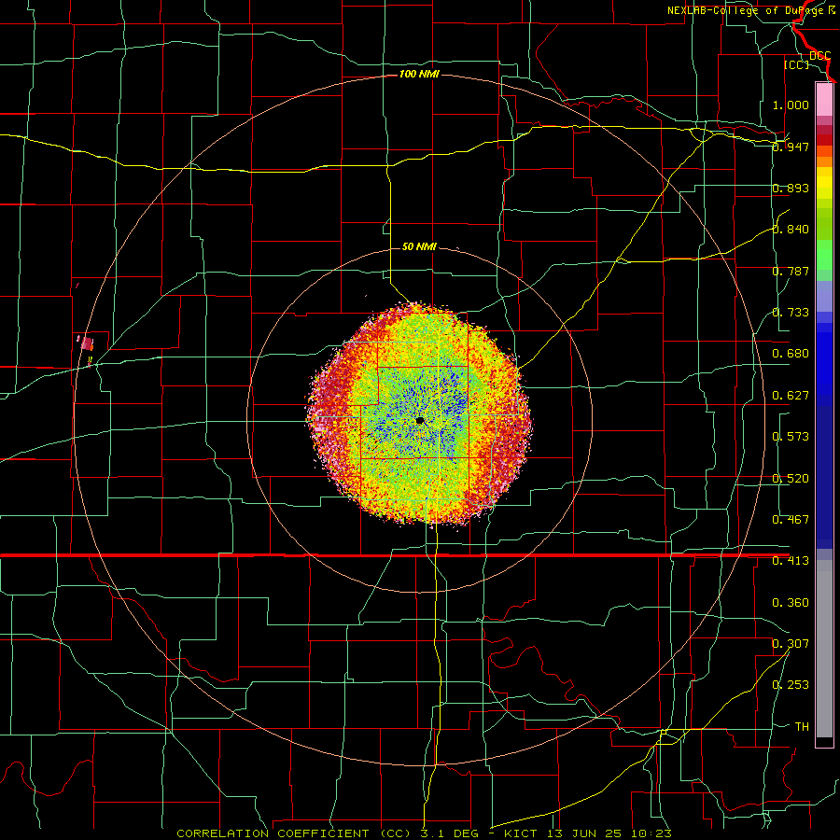Image resolution: width=840 pixels, height=840 pixels.
Task: Click the 0.627 color scale label
Action: [791, 396]
